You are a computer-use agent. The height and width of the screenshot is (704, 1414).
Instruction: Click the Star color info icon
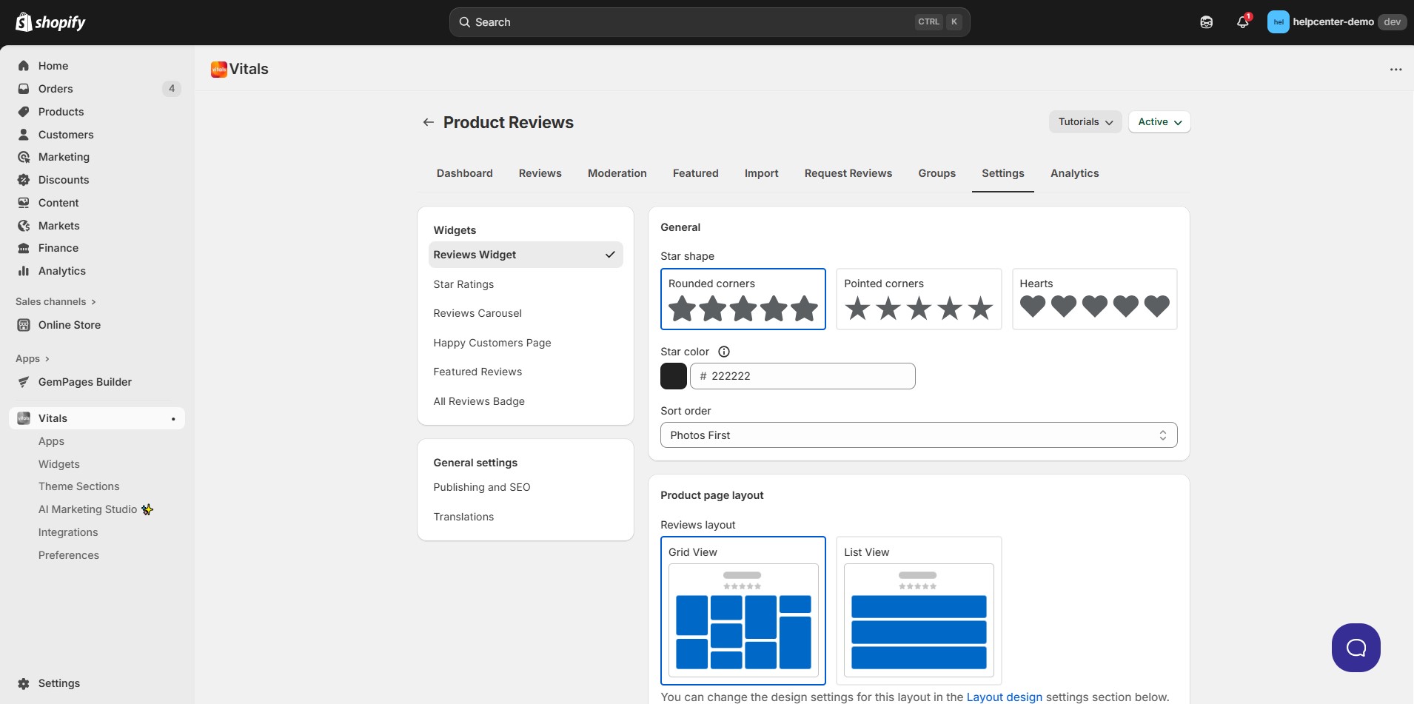click(x=724, y=352)
